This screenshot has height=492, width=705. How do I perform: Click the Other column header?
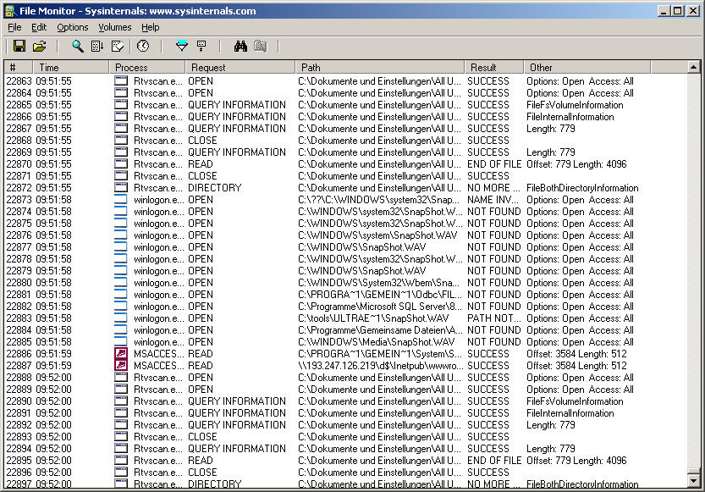[587, 68]
